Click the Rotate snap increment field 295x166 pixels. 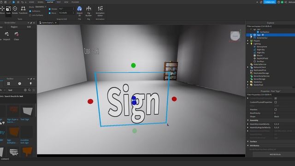[66, 9]
